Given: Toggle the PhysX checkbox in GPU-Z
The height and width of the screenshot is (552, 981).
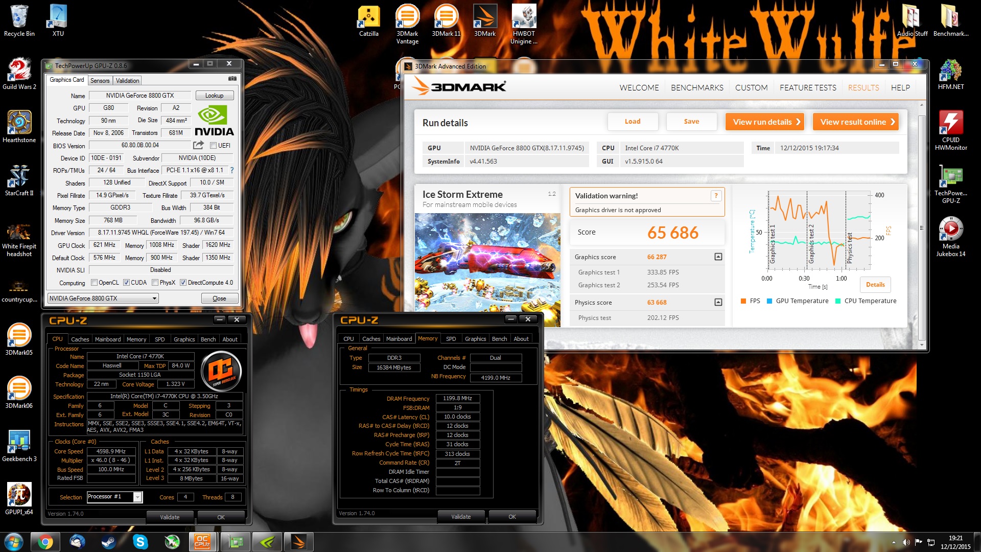Looking at the screenshot, I should pyautogui.click(x=155, y=283).
